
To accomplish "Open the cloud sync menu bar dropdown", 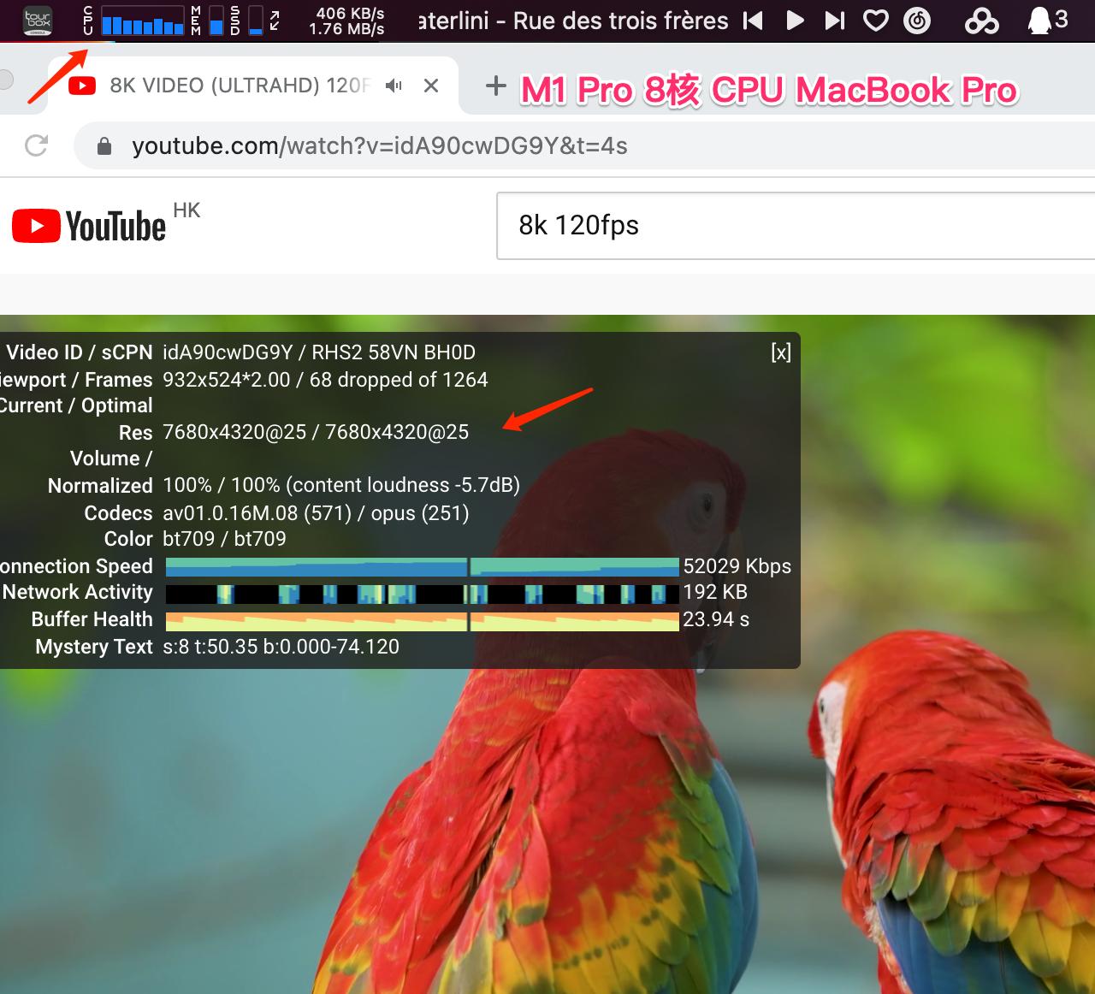I will tap(981, 20).
